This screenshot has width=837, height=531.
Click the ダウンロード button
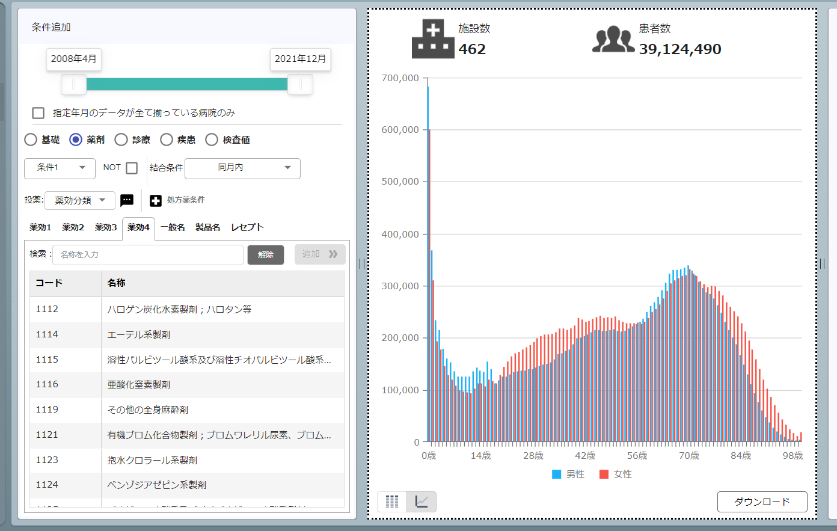click(x=762, y=502)
